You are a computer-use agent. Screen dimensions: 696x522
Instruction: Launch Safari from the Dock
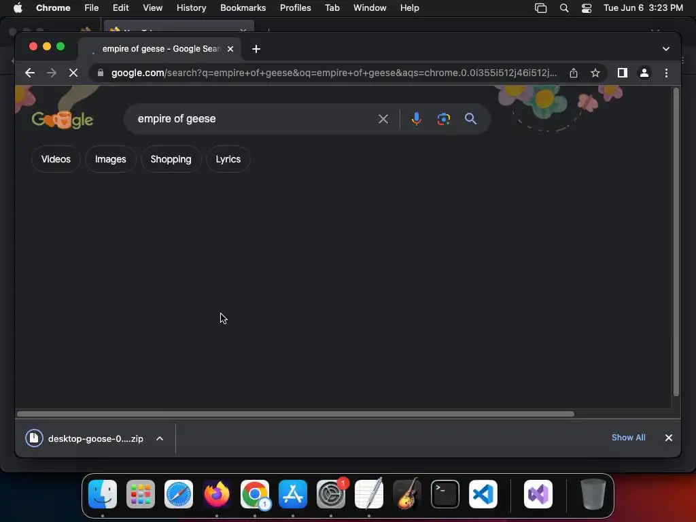click(179, 494)
